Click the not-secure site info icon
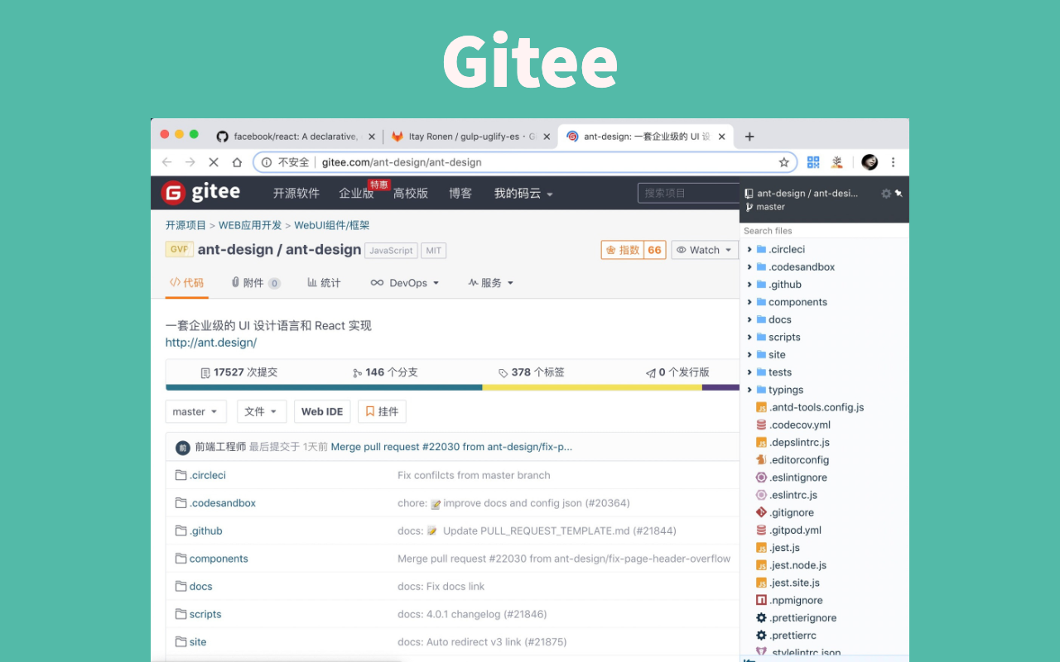The image size is (1060, 662). pyautogui.click(x=267, y=162)
